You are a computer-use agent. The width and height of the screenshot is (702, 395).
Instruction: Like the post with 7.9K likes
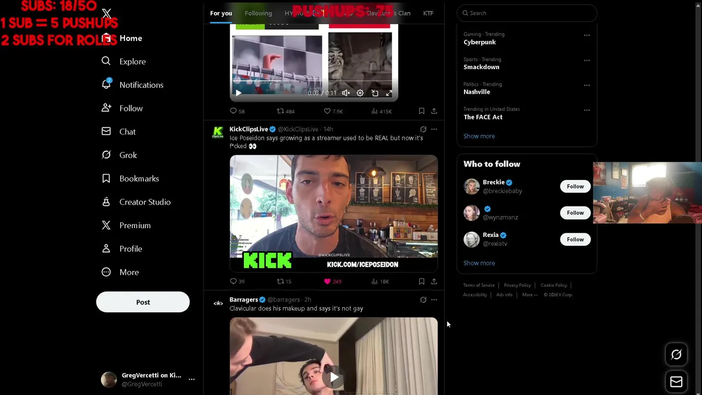[333, 111]
